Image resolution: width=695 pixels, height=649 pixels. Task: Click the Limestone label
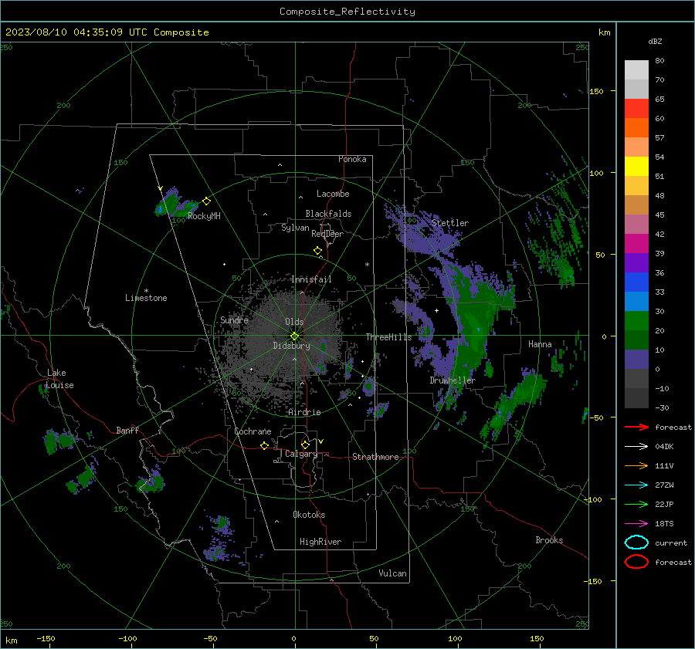146,298
